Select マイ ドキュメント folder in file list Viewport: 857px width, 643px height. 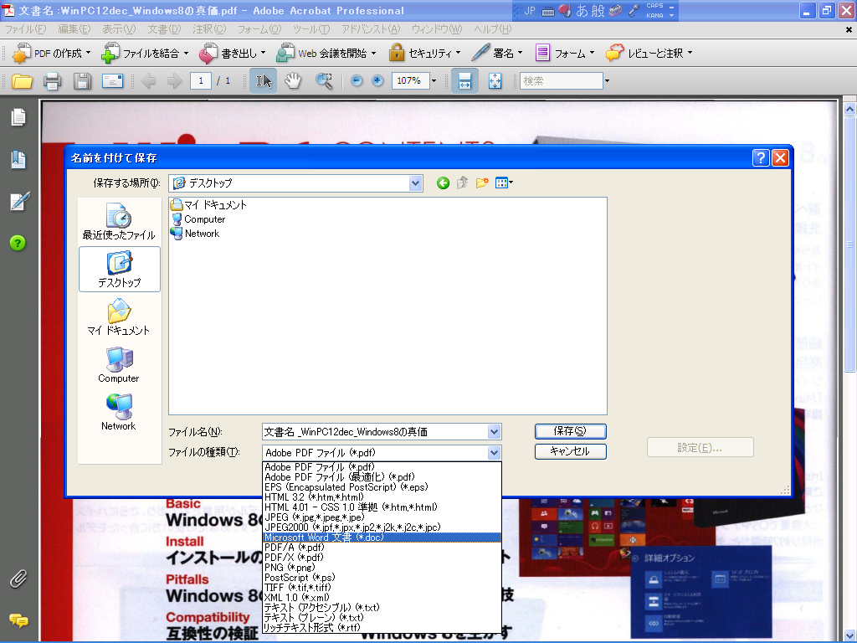click(208, 205)
